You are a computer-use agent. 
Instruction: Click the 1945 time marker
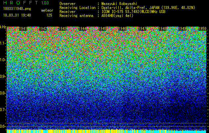coord(102,29)
